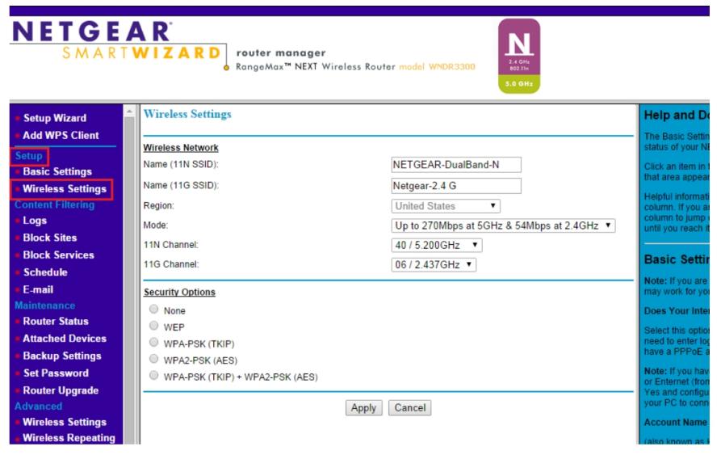Select None security option

pos(153,310)
